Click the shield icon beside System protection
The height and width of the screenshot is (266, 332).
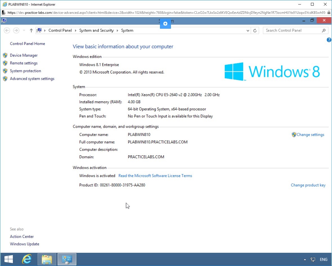pos(5,71)
